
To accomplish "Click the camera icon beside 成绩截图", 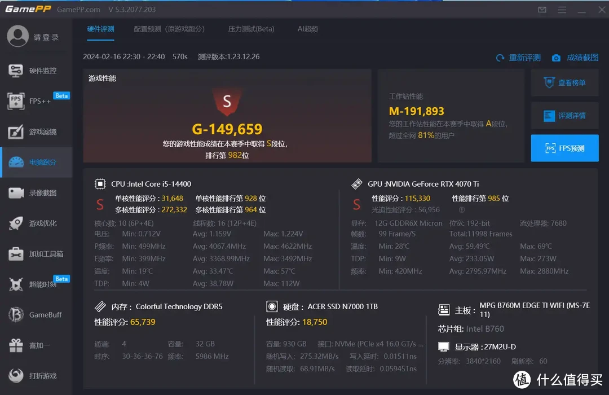I will tap(556, 58).
